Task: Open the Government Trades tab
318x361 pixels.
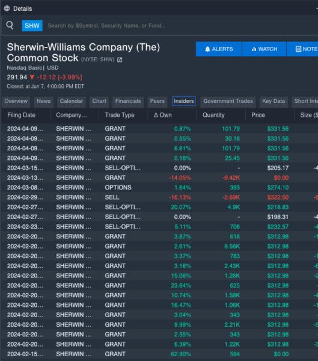Action: tap(228, 101)
